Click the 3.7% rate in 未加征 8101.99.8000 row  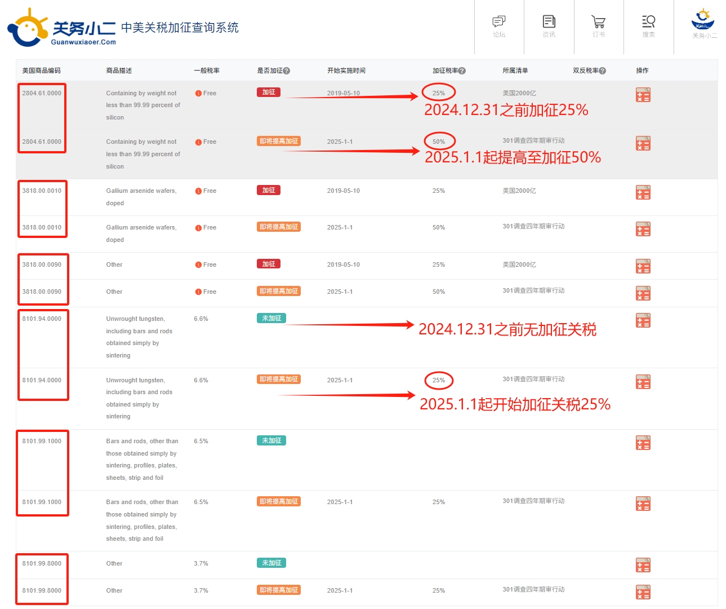[201, 564]
